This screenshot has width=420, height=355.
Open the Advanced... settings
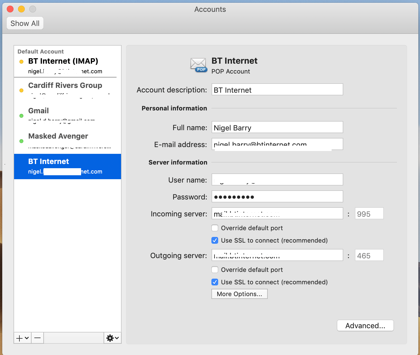(365, 326)
